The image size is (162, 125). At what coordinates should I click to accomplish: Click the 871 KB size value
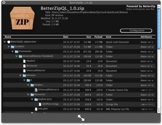87,52
